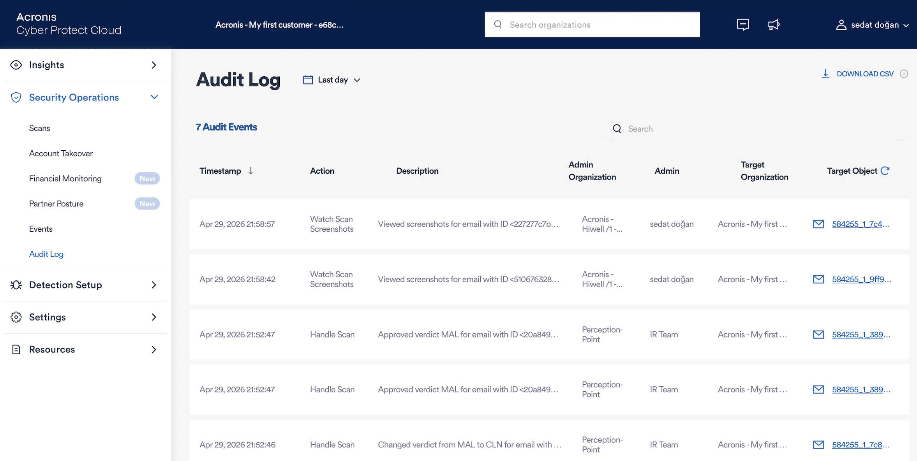Viewport: 917px width, 461px height.
Task: Open the Account Takeover page
Action: pos(61,153)
